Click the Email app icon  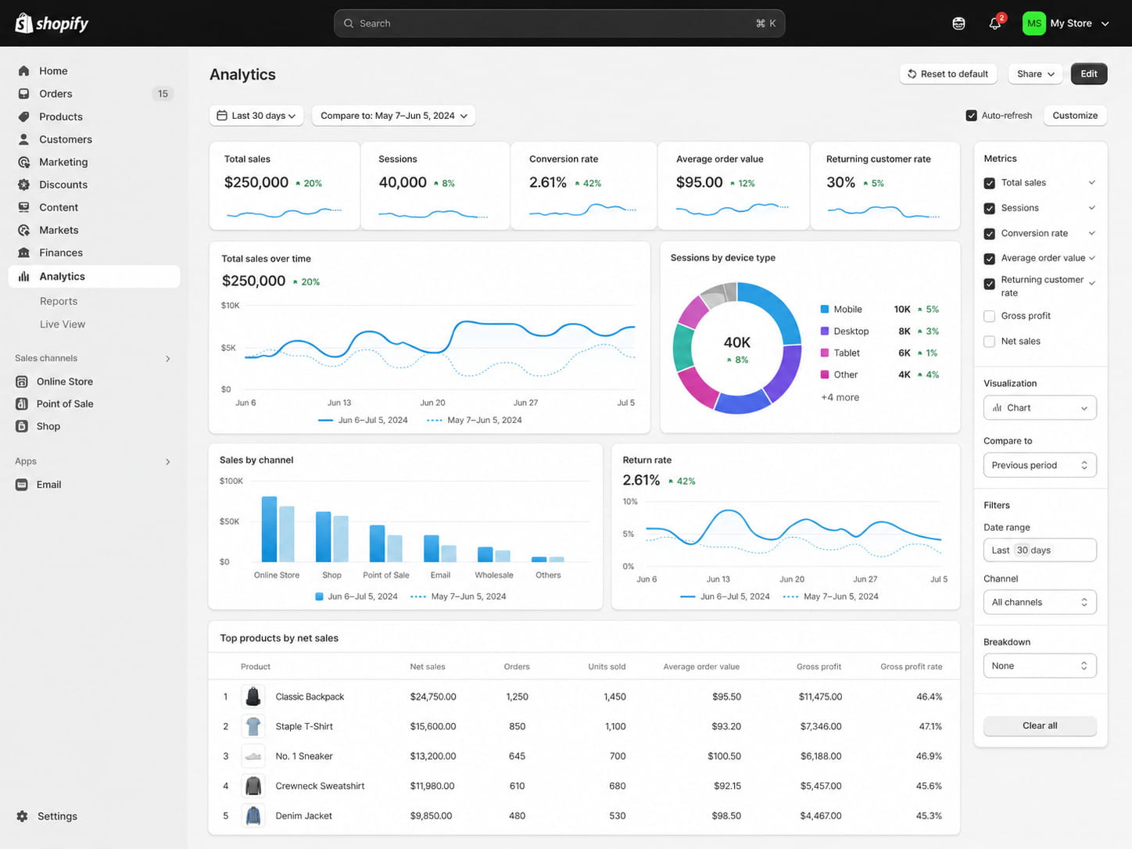(22, 485)
